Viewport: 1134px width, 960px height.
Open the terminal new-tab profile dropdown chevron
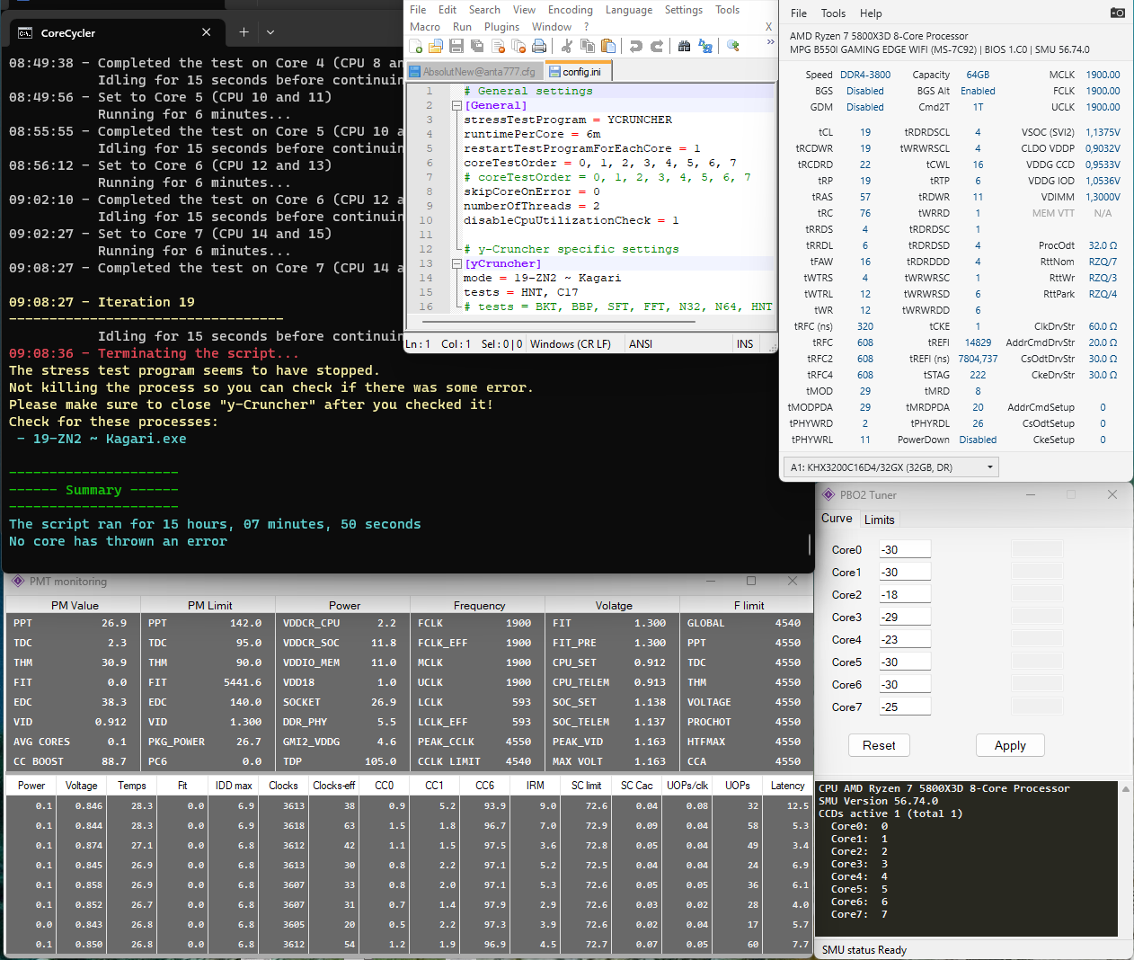click(x=270, y=32)
